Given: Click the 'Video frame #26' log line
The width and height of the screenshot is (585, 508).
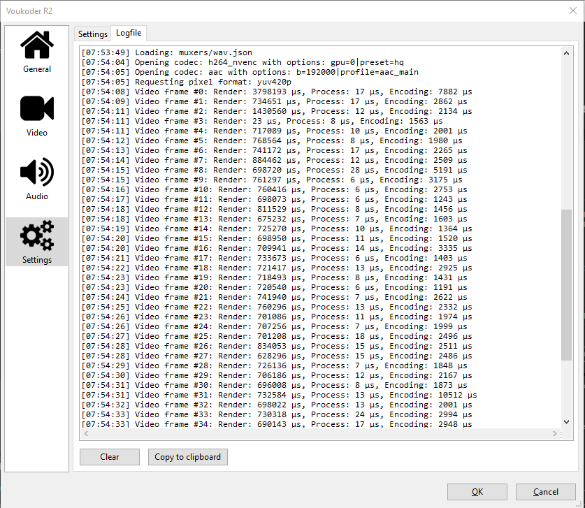Looking at the screenshot, I should click(277, 346).
